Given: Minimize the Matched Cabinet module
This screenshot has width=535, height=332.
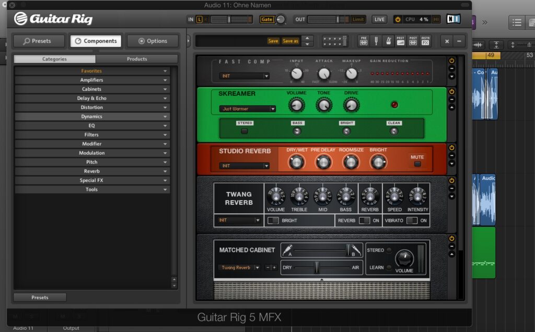Looking at the screenshot, I should [x=452, y=246].
